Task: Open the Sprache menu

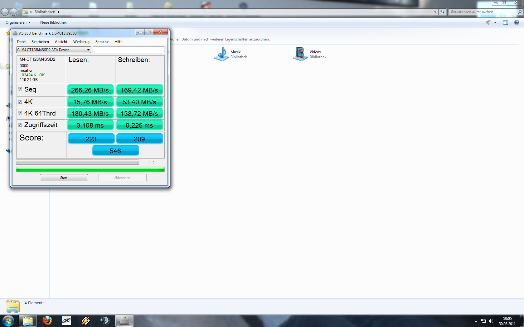Action: (102, 42)
